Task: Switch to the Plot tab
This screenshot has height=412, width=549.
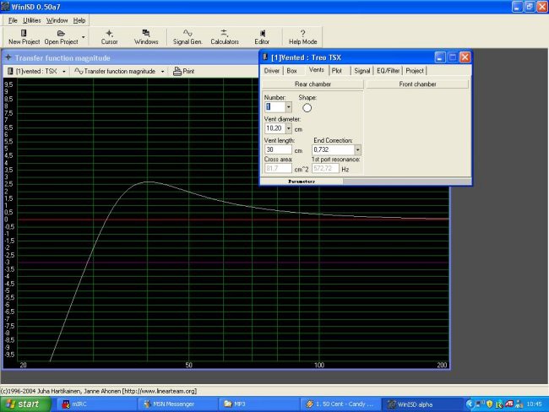Action: coord(336,71)
